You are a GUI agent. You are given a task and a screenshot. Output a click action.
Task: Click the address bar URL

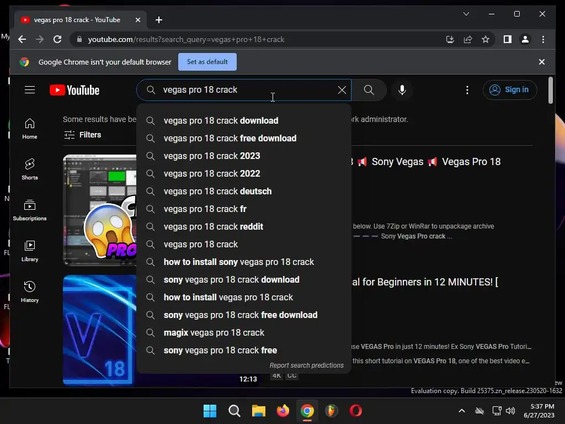(x=186, y=39)
